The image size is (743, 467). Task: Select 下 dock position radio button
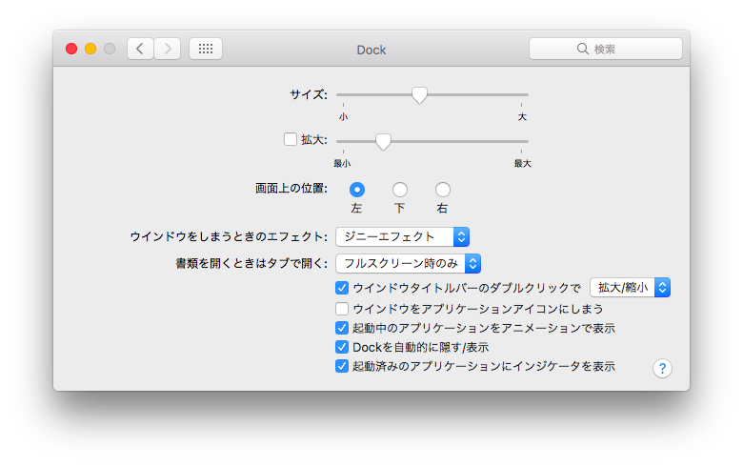pyautogui.click(x=399, y=190)
